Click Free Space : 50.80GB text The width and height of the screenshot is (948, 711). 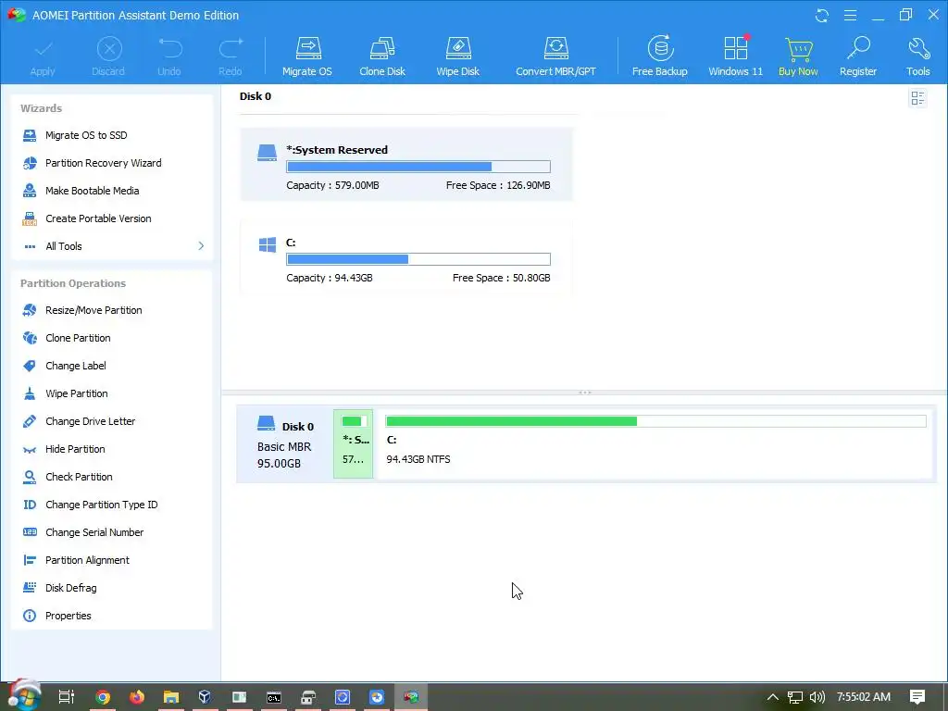click(x=501, y=278)
